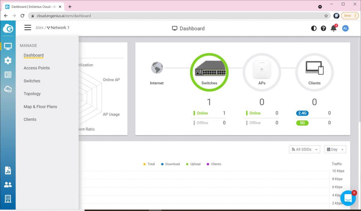This screenshot has height=211, width=361.
Task: Open the browser profile avatar
Action: tap(336, 15)
